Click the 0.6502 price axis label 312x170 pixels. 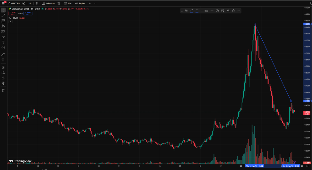tap(307, 24)
